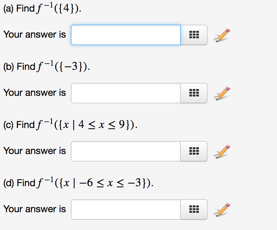Click inside the answer box for part (b)
Screen dimensions: 277x230
point(125,93)
